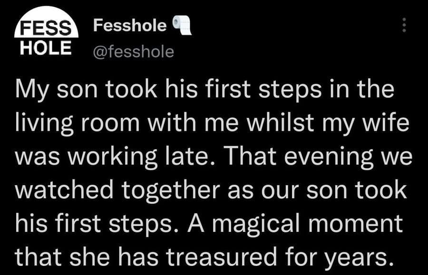
Task: Click the line starting "watched together"
Action: point(211,190)
